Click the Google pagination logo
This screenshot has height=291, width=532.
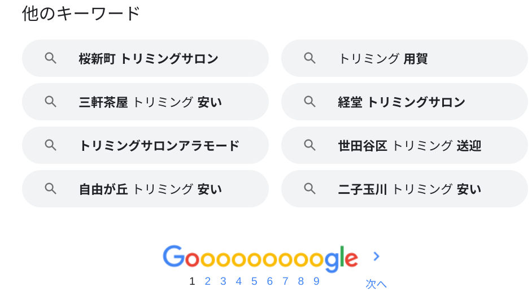click(x=260, y=258)
